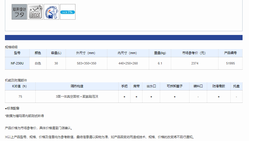This screenshot has height=141, width=253.
Task: Click the 抗菌 antibacterial feature icon
Action: (35, 12)
